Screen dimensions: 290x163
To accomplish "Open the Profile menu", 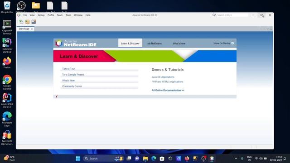I will pos(51,15).
